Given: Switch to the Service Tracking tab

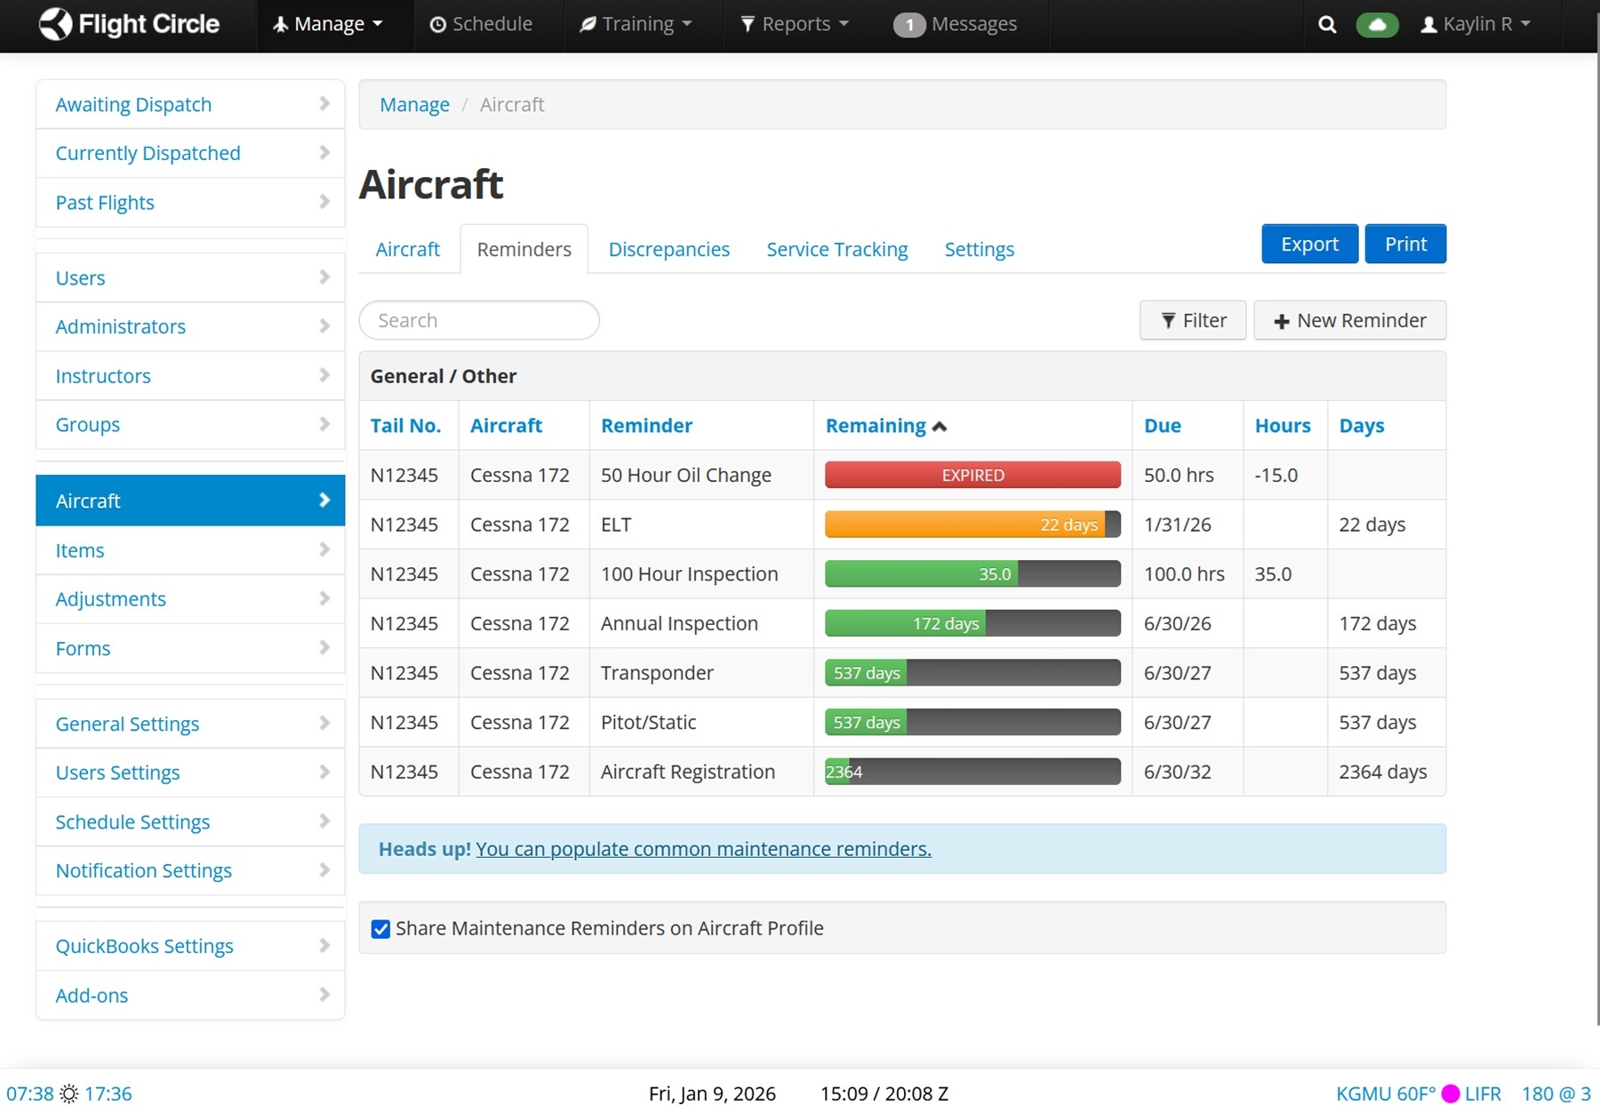Looking at the screenshot, I should 836,249.
